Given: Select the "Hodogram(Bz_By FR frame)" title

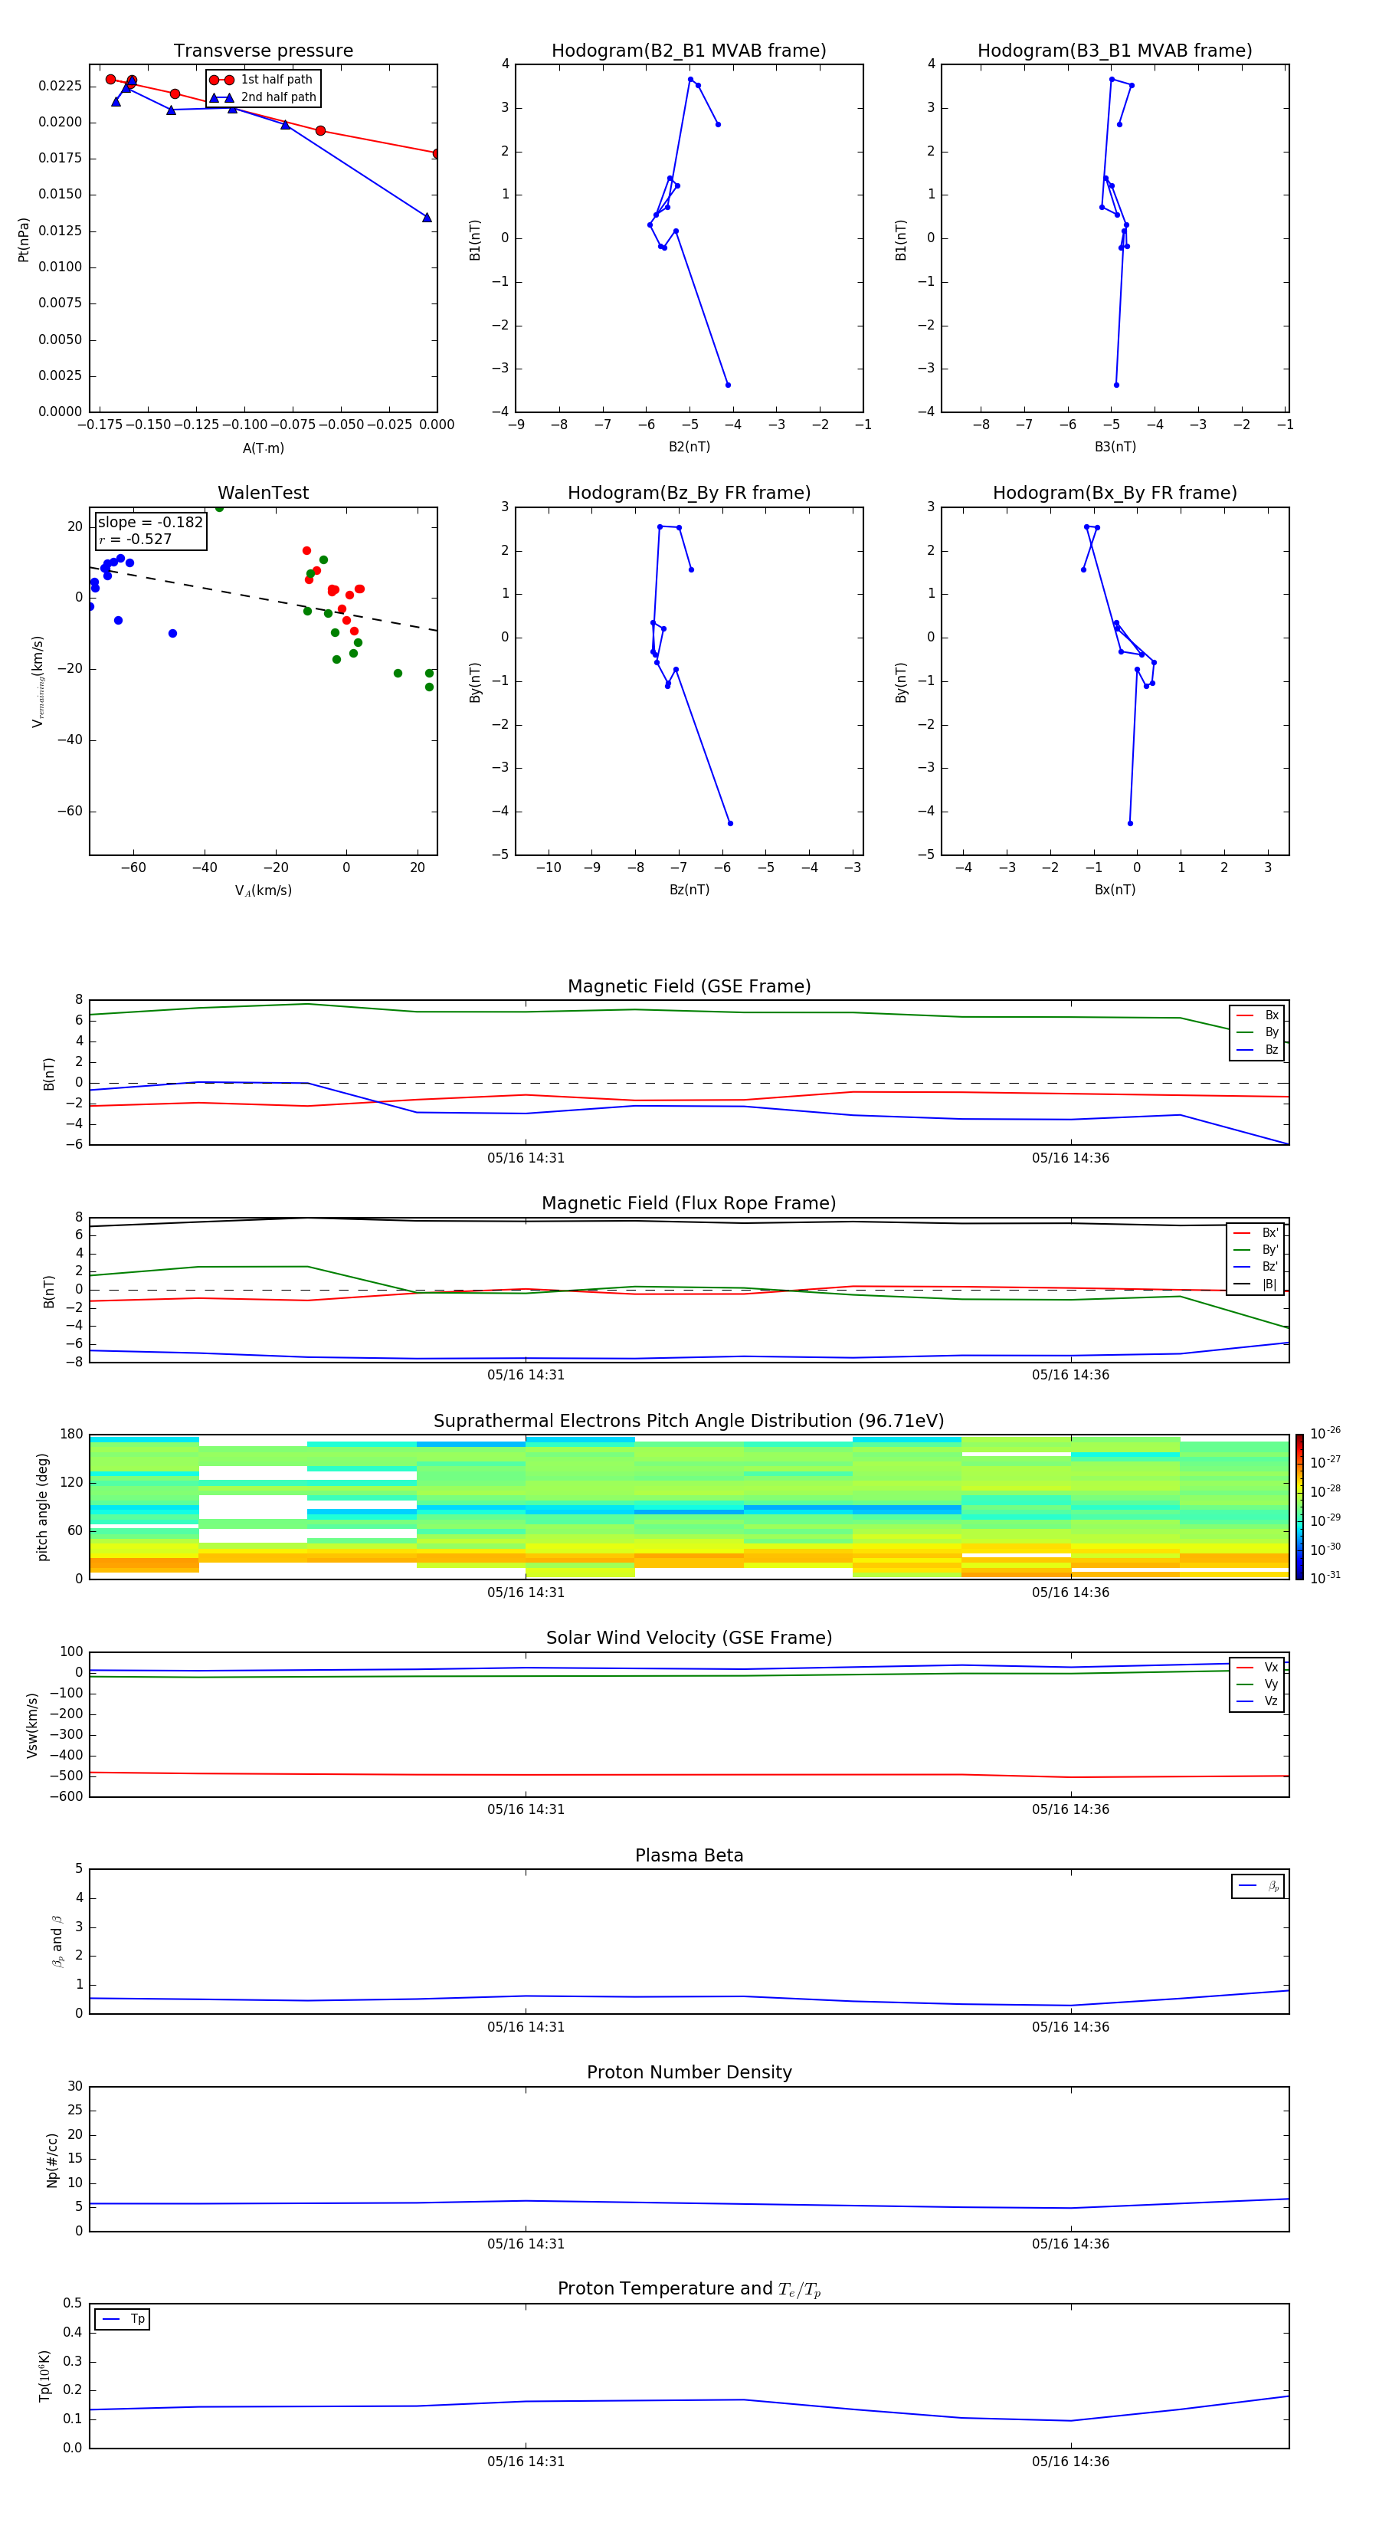Looking at the screenshot, I should (x=689, y=493).
